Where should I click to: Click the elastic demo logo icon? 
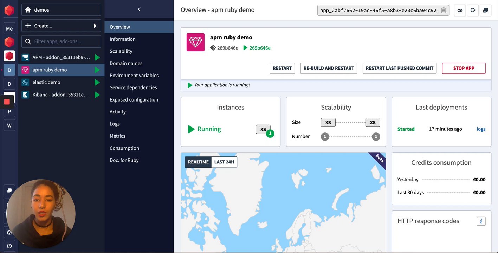[x=25, y=82]
